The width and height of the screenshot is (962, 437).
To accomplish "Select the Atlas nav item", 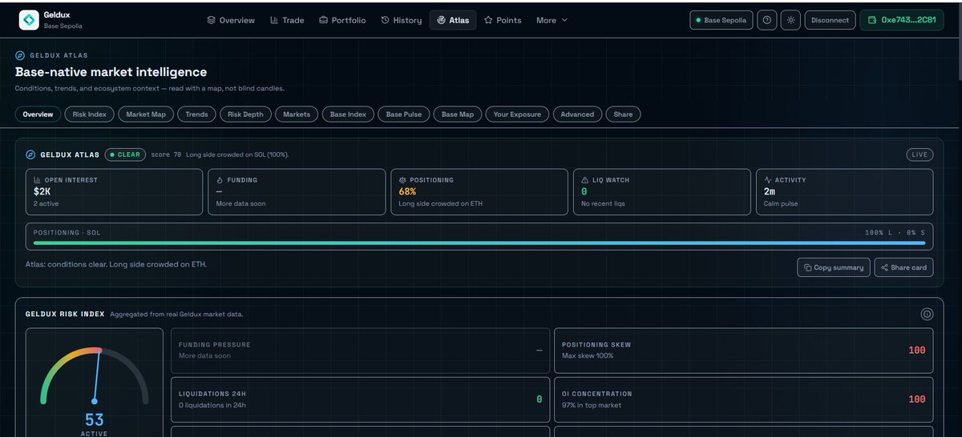I will [x=453, y=20].
